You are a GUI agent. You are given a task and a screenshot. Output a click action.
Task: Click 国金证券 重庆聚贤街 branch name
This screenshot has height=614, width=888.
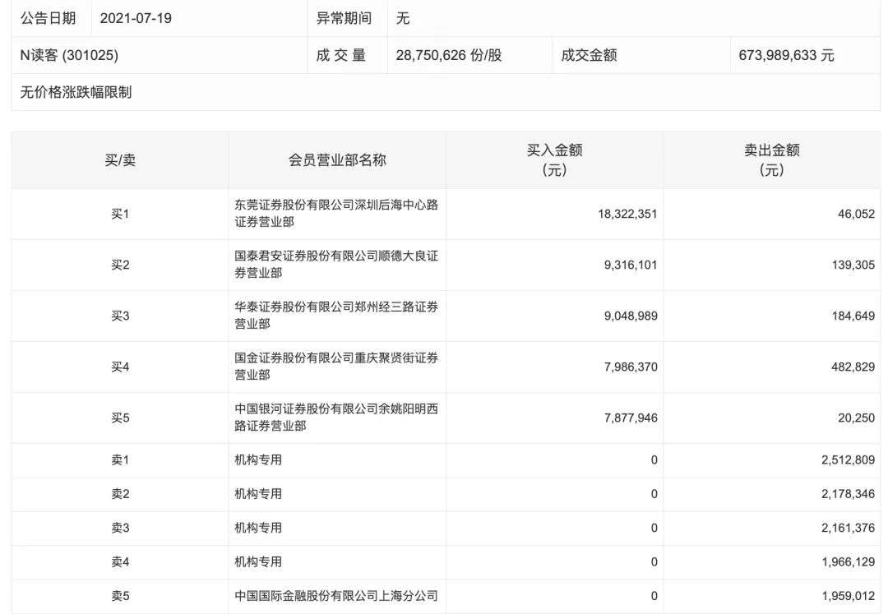click(336, 366)
